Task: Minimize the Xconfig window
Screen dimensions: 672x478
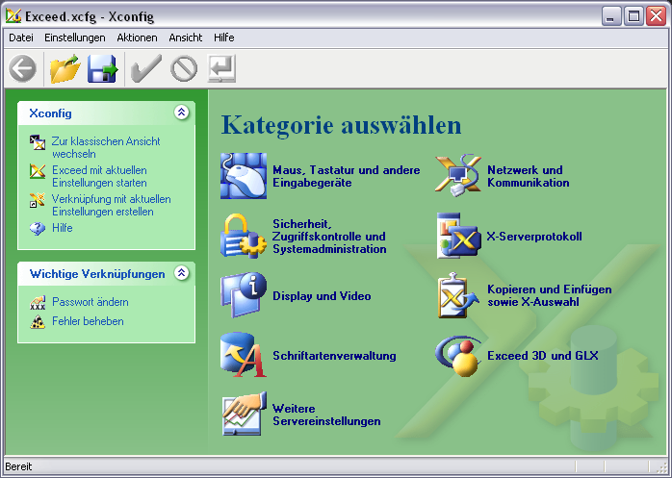Action: [610, 16]
